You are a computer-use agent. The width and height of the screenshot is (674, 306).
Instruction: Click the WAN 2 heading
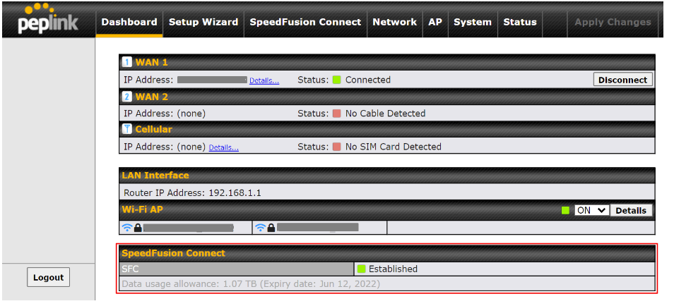[151, 97]
